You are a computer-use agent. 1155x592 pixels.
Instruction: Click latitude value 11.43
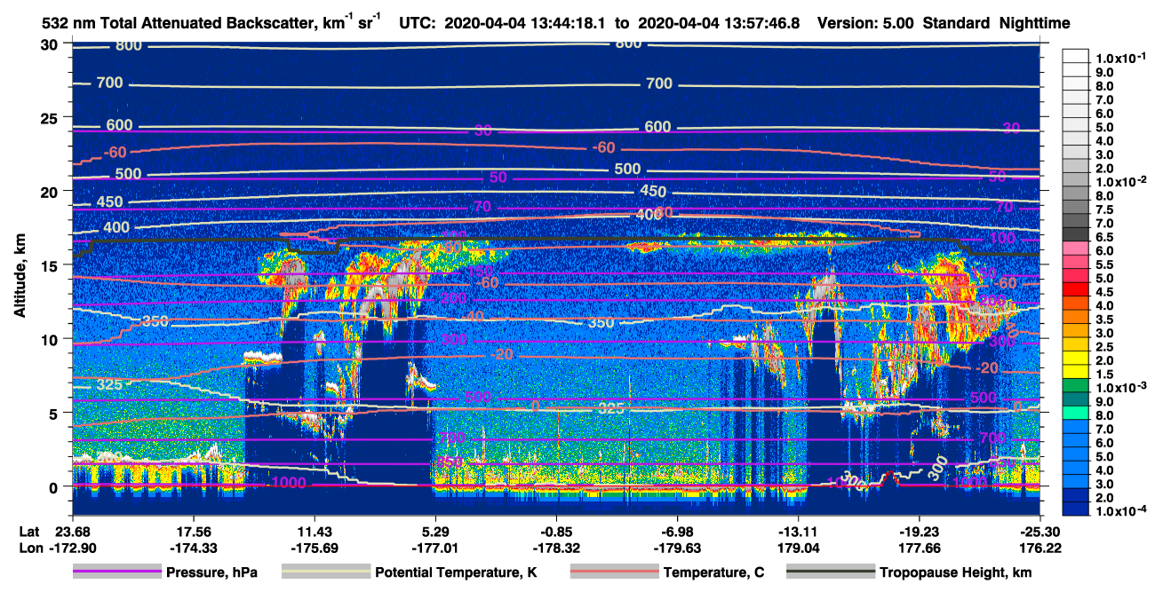pos(315,533)
